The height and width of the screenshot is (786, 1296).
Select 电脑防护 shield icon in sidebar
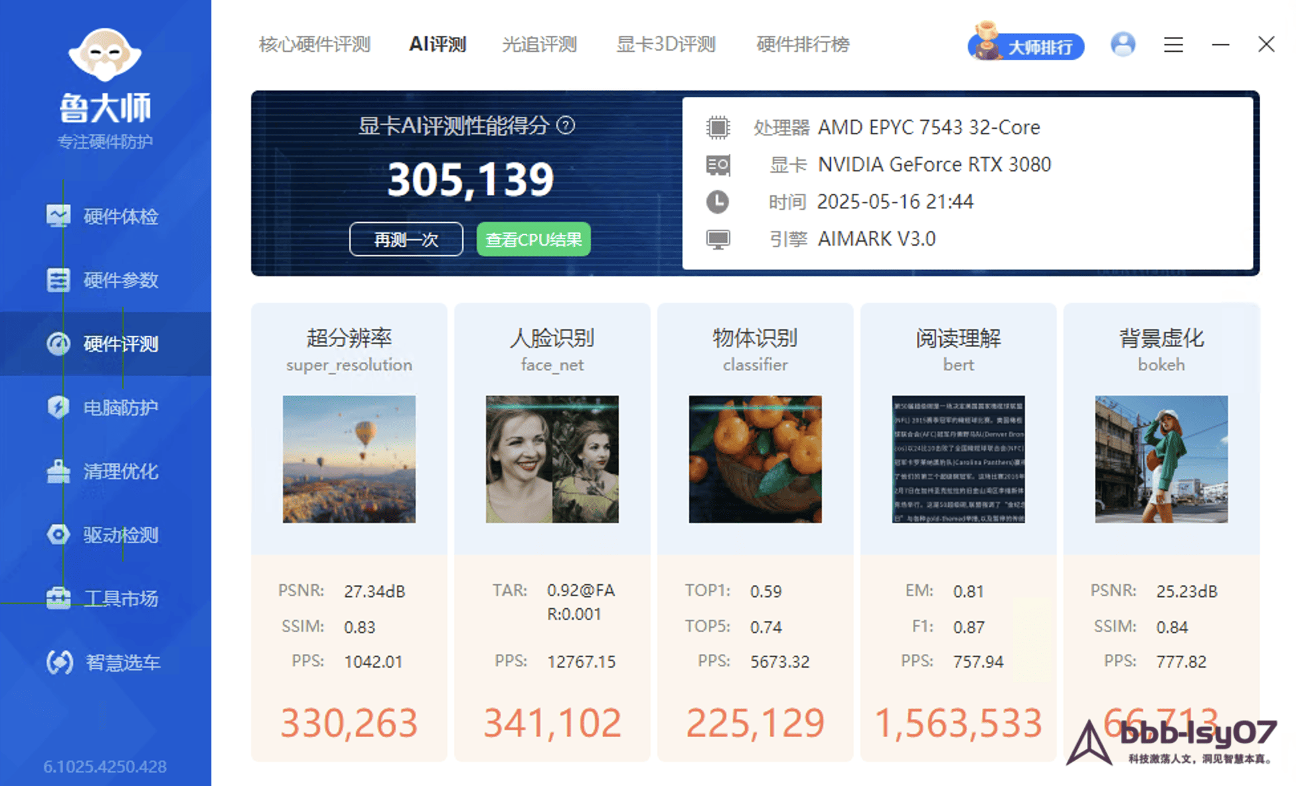58,407
